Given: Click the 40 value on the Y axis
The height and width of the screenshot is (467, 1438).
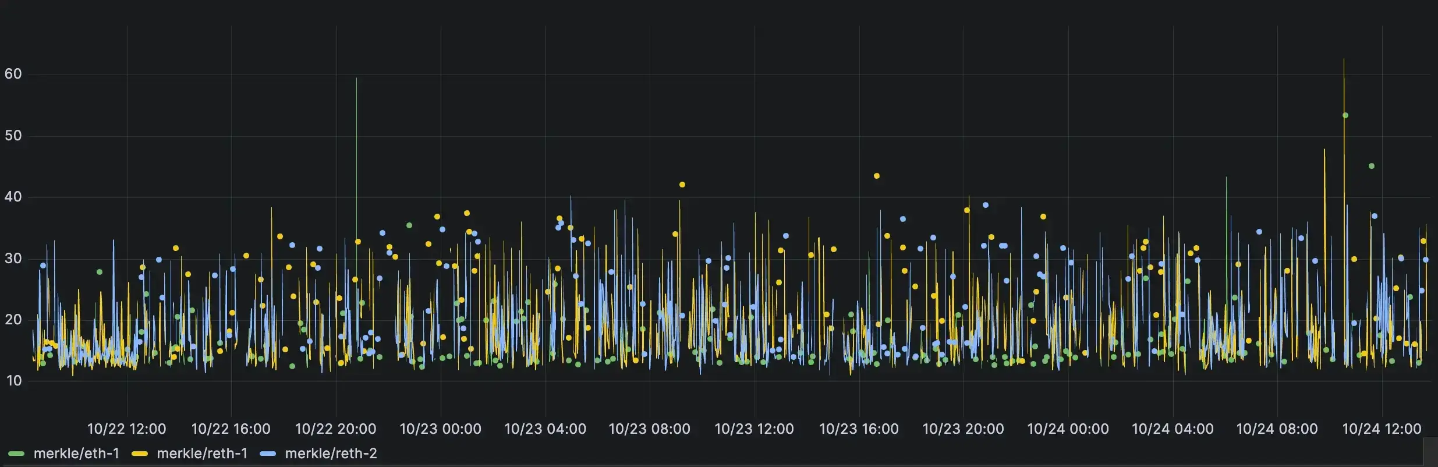Looking at the screenshot, I should (x=13, y=197).
